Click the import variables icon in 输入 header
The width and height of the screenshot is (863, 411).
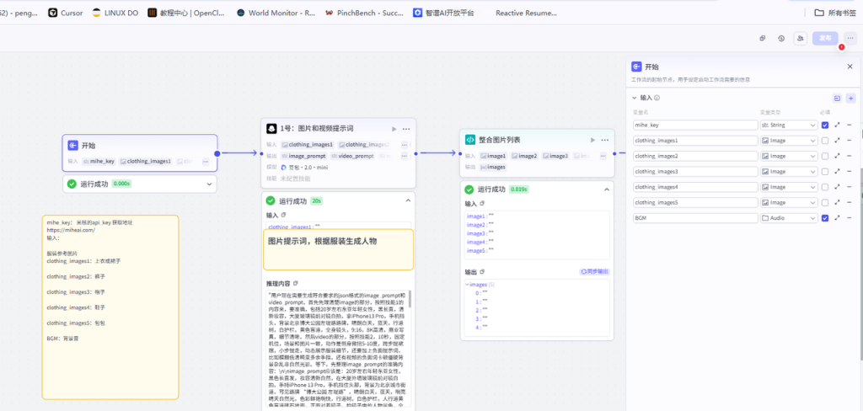[x=838, y=98]
